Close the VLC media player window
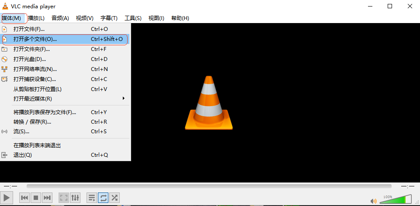Viewport: 420px width, 206px height. click(x=410, y=6)
